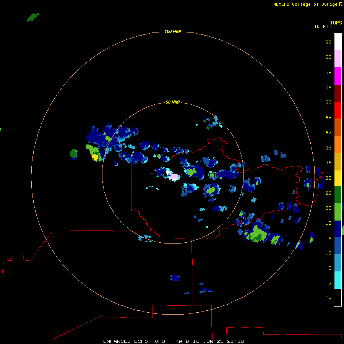
Task: Click the 'TH' threshold label
Action: point(328,299)
